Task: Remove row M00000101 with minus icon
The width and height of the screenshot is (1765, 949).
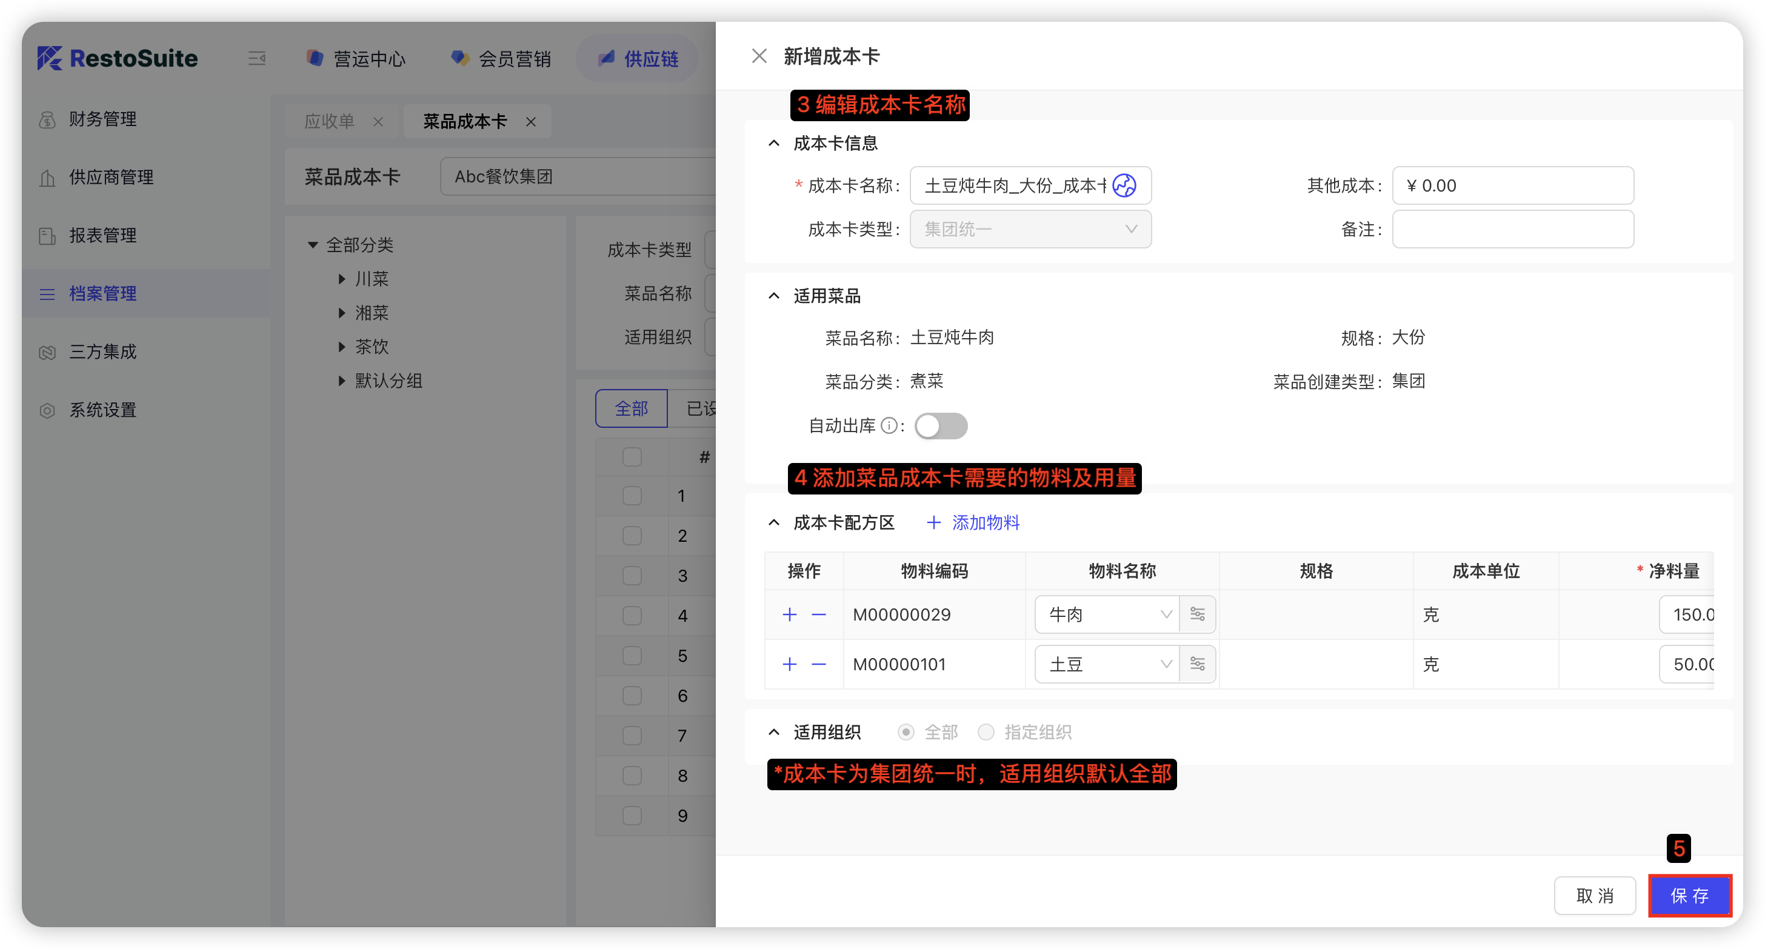Action: [818, 664]
